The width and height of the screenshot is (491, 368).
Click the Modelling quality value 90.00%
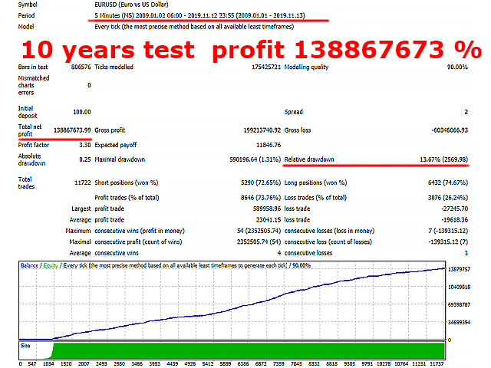tap(457, 67)
